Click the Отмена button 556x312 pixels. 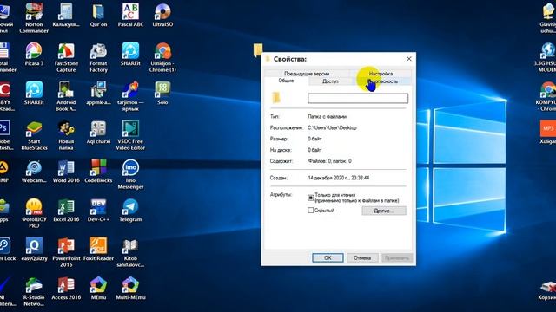click(x=362, y=258)
